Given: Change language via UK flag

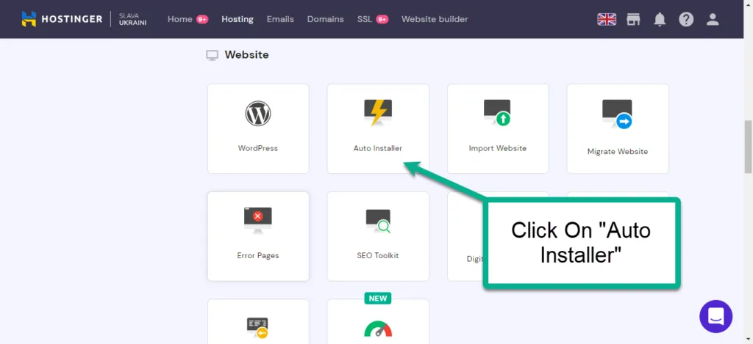Looking at the screenshot, I should pos(607,20).
